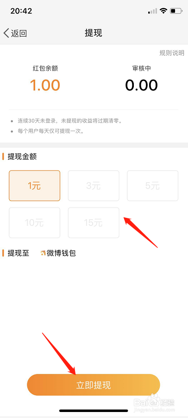Tap the 提现至 section label
This screenshot has width=188, height=418.
18,253
